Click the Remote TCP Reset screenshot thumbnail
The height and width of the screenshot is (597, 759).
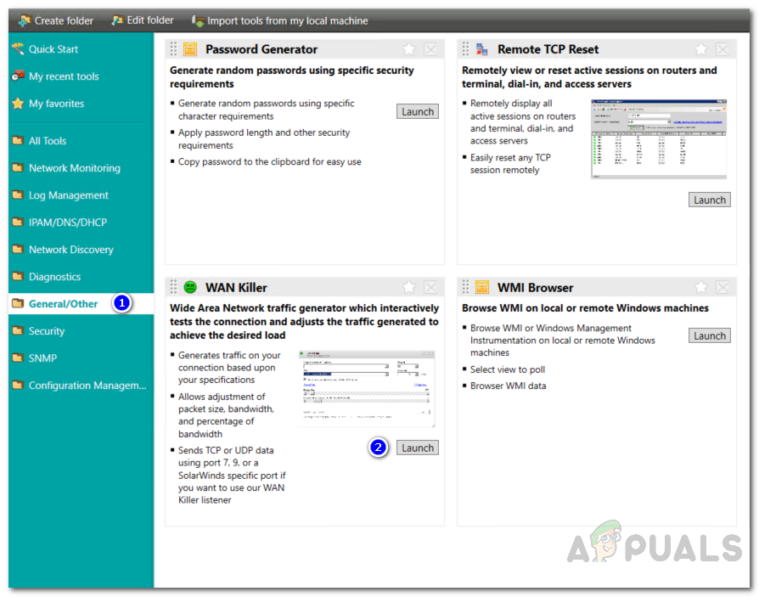[x=659, y=139]
